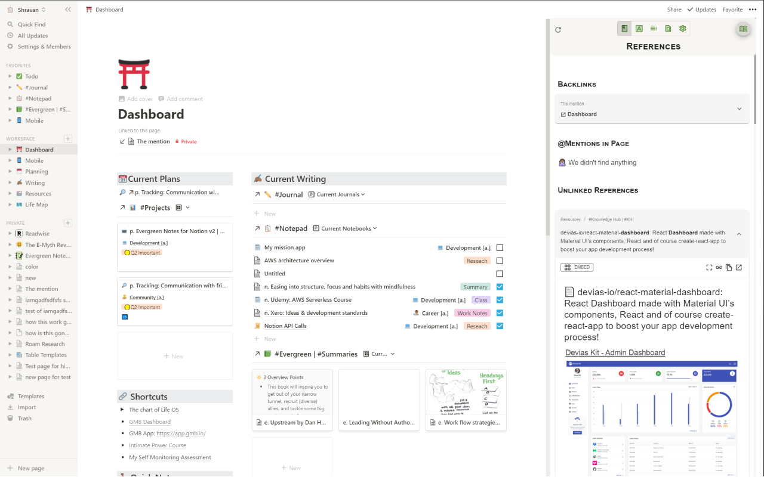Click the Updates button in top bar
764x477 pixels.
(x=701, y=10)
